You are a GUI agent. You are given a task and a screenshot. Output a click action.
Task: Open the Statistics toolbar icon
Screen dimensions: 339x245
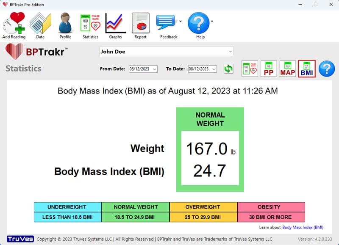[x=90, y=23]
